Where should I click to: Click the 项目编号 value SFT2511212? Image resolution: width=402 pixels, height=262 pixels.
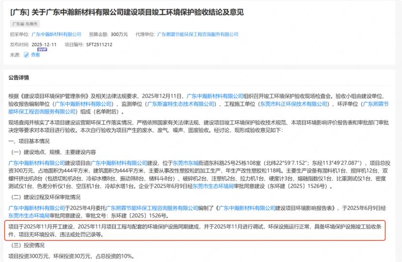click(x=99, y=44)
